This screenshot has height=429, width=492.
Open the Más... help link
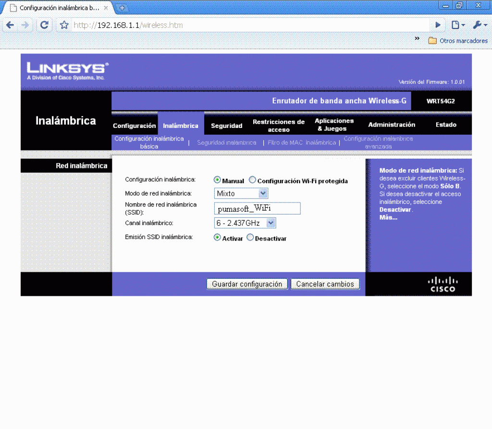click(x=388, y=217)
